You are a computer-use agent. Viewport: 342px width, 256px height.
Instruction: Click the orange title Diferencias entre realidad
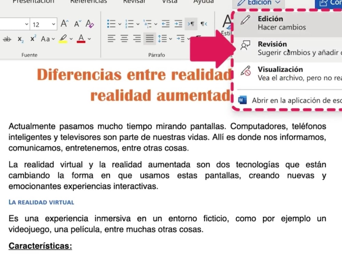point(134,75)
